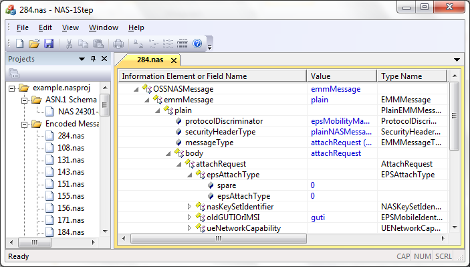Expand the oldGUTIOrIMSI tree node
The width and height of the screenshot is (470, 267).
pyautogui.click(x=189, y=217)
